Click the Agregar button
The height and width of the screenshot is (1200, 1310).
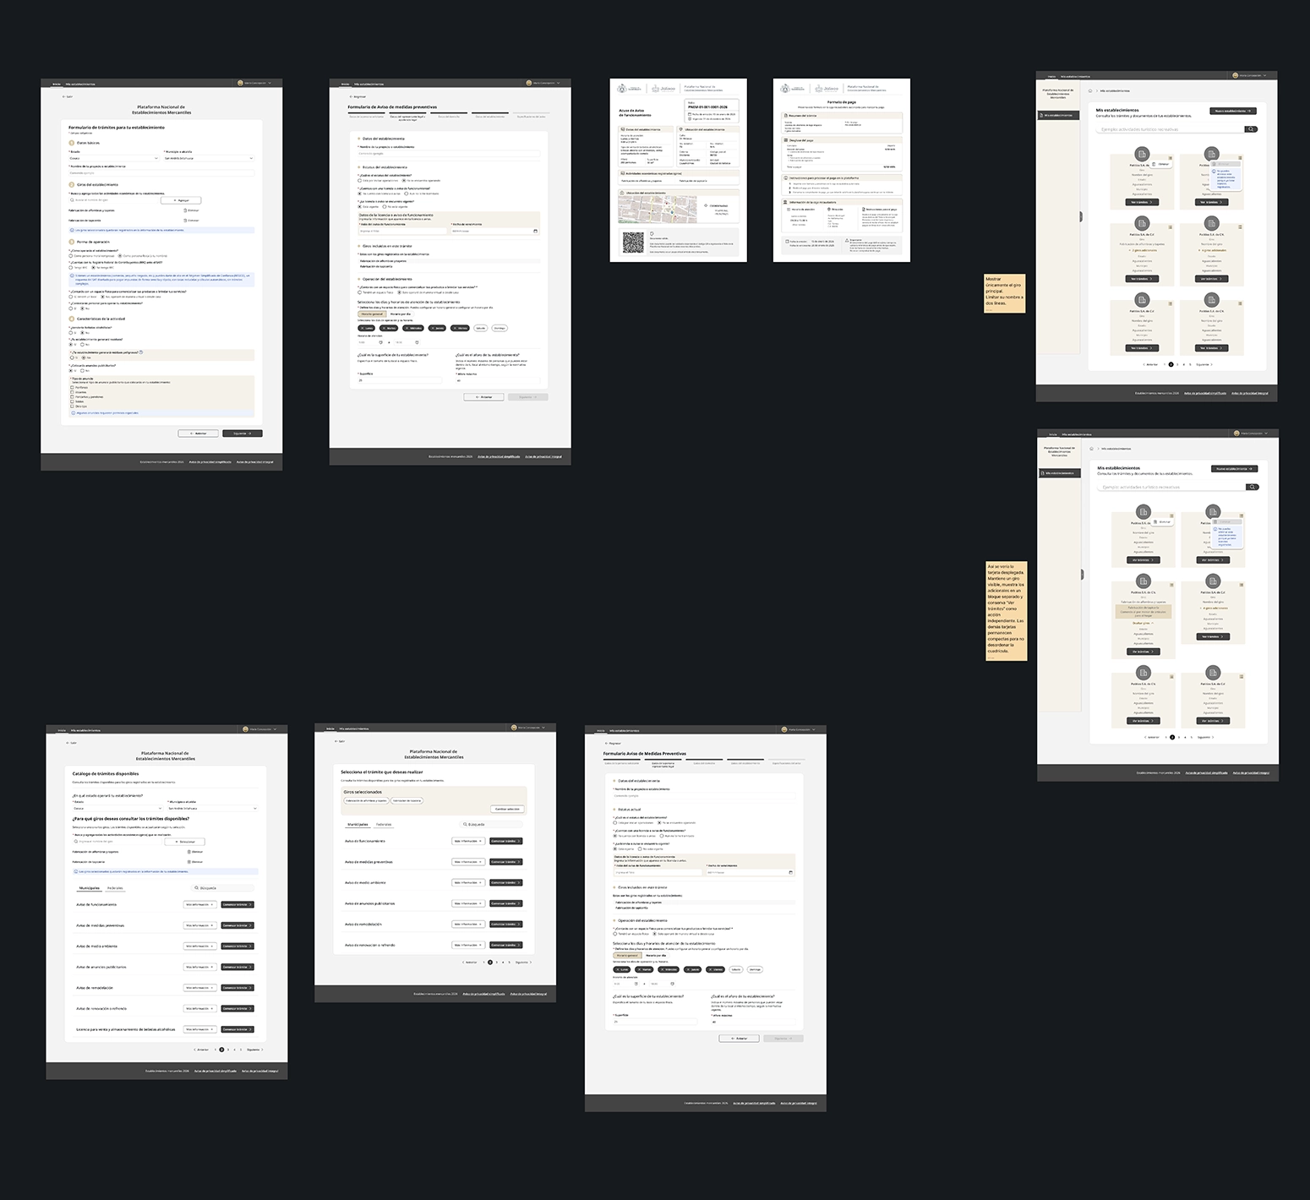(x=181, y=200)
